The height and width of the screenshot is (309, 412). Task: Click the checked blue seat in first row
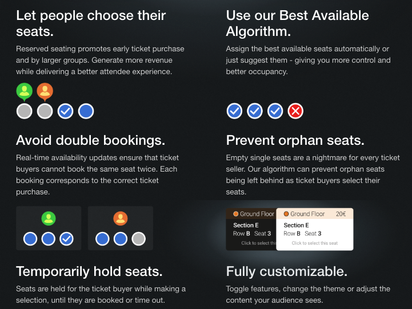pyautogui.click(x=65, y=111)
